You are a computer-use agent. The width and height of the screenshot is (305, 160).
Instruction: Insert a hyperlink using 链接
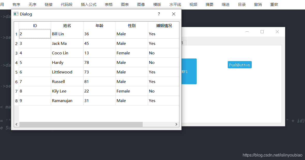pyautogui.click(x=49, y=4)
